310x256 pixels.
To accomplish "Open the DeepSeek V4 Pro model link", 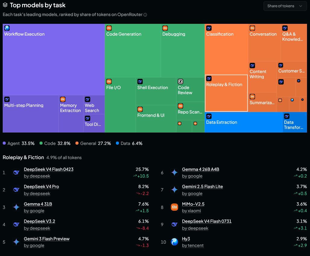I will tap(41, 187).
